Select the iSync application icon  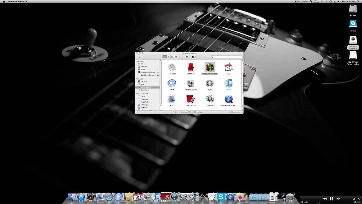tap(210, 83)
